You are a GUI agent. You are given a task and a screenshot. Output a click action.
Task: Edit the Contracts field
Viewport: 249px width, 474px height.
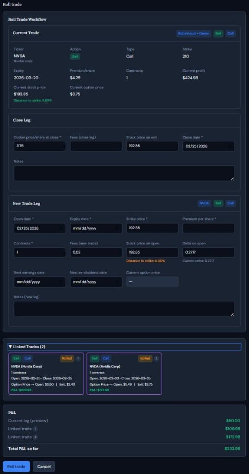[40, 252]
